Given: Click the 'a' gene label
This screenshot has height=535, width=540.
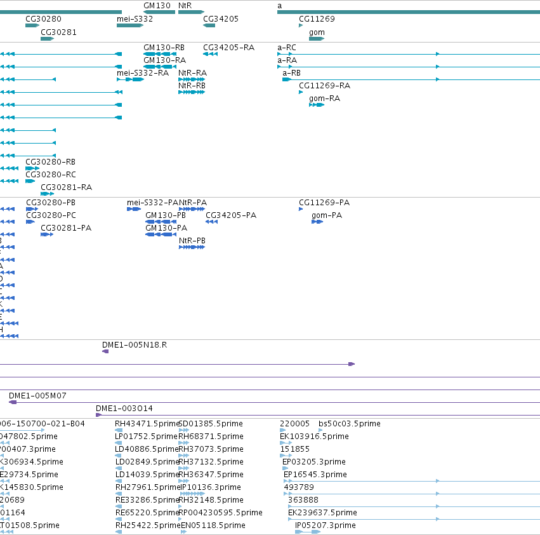Looking at the screenshot, I should pyautogui.click(x=280, y=6).
